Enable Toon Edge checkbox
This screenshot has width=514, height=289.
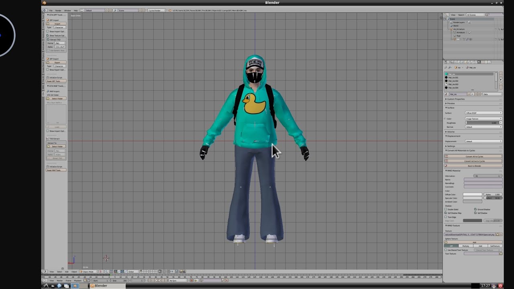446,217
